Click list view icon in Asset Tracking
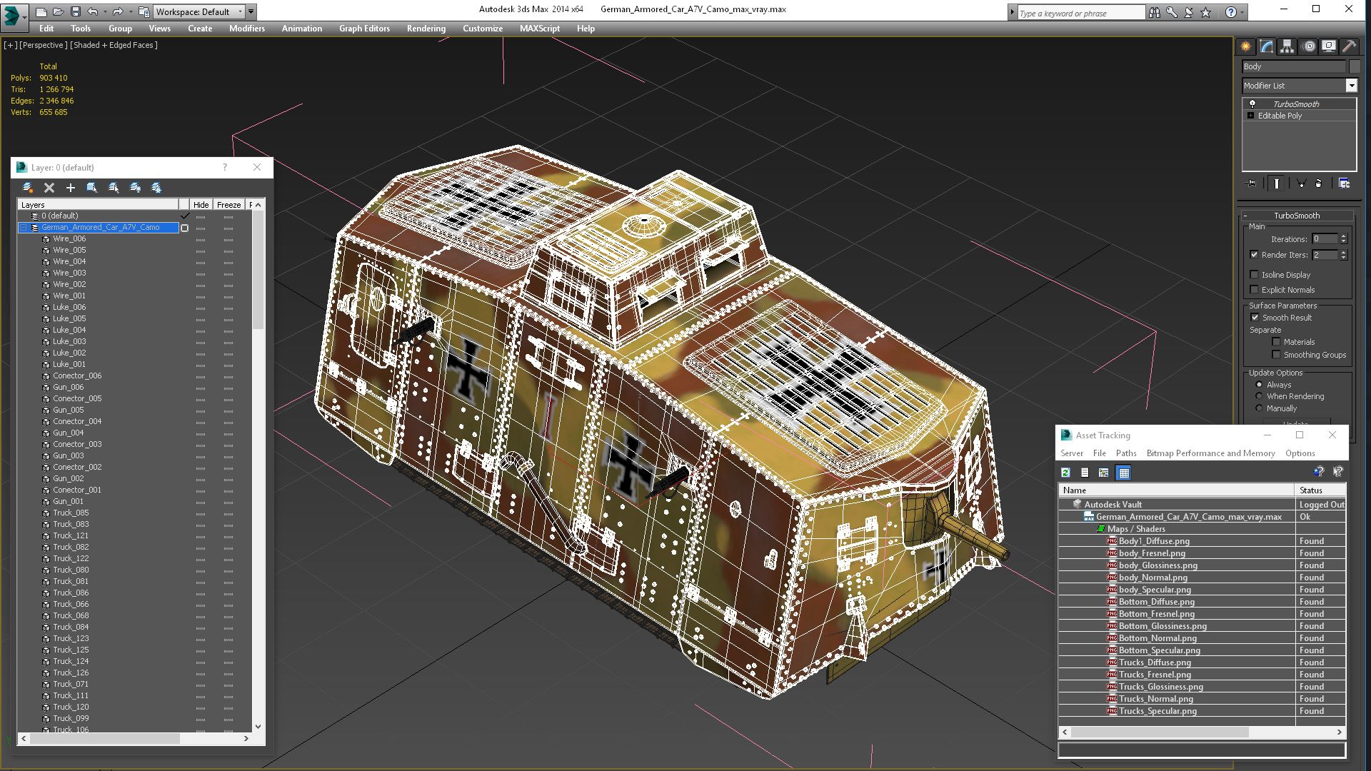Viewport: 1371px width, 771px height. click(x=1085, y=473)
